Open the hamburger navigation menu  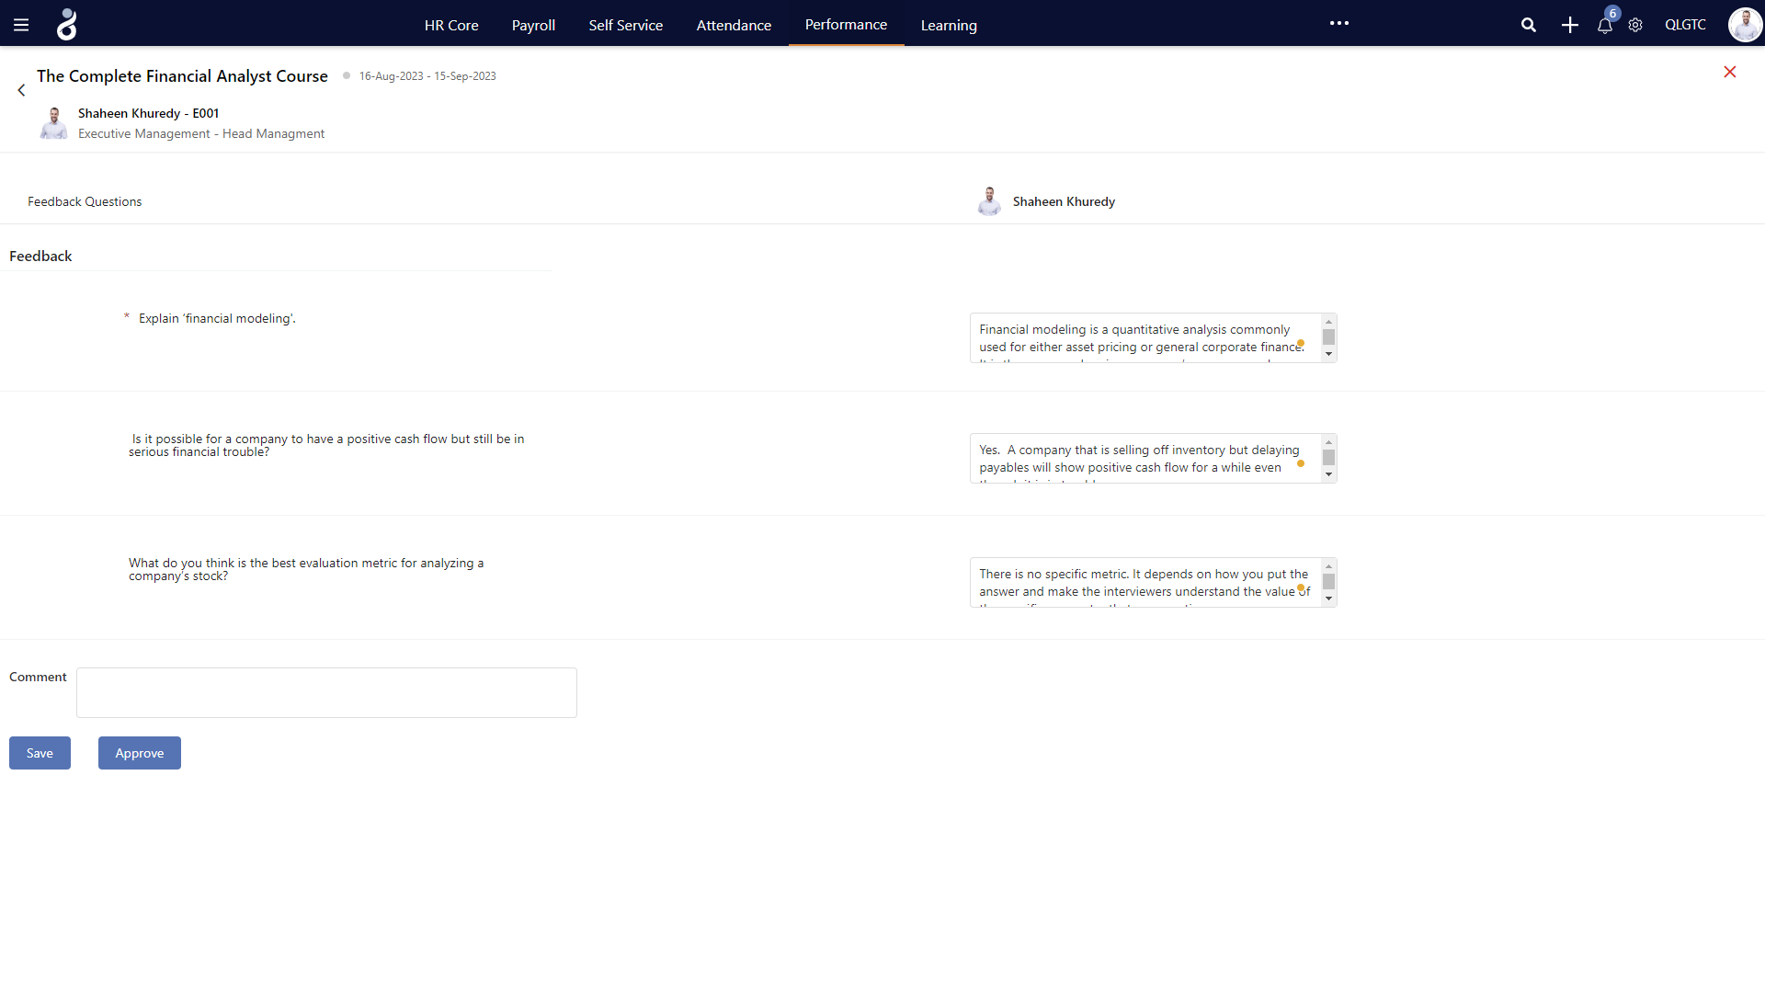click(20, 24)
